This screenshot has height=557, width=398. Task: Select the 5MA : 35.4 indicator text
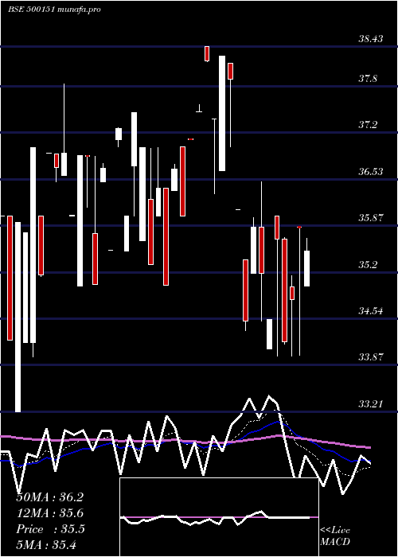(x=46, y=544)
